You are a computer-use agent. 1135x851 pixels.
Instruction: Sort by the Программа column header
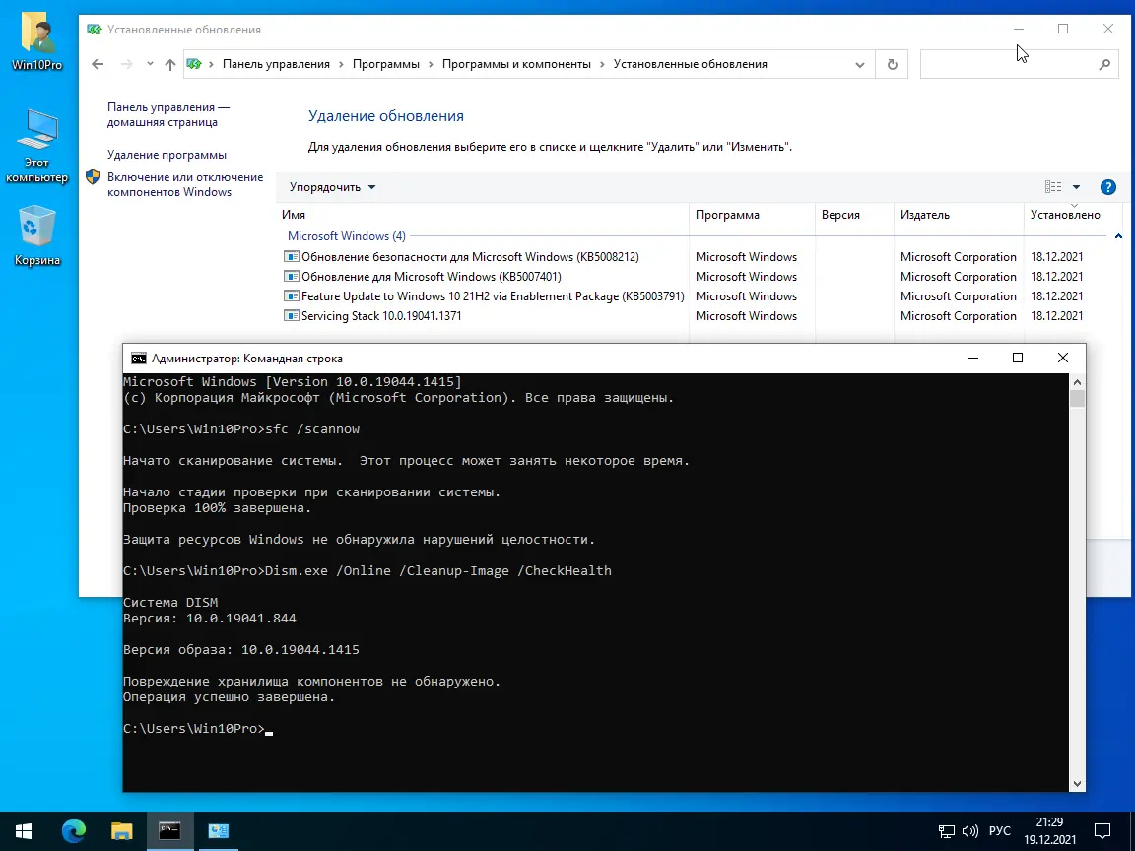click(x=752, y=215)
